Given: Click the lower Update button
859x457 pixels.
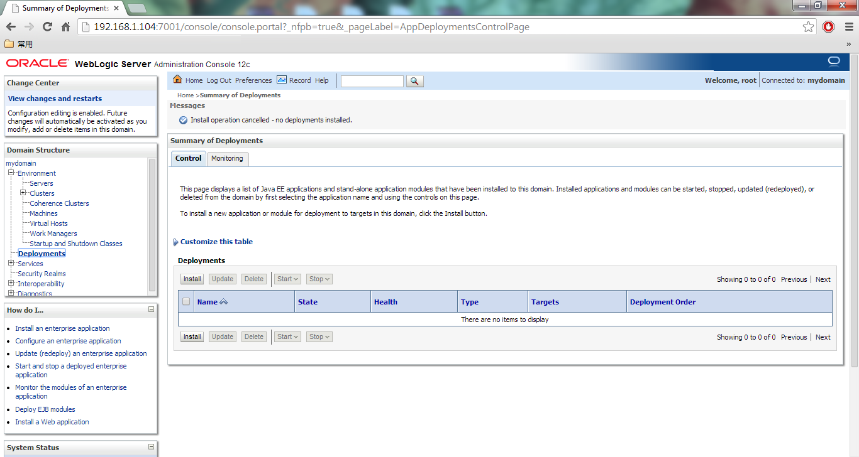Looking at the screenshot, I should coord(223,336).
